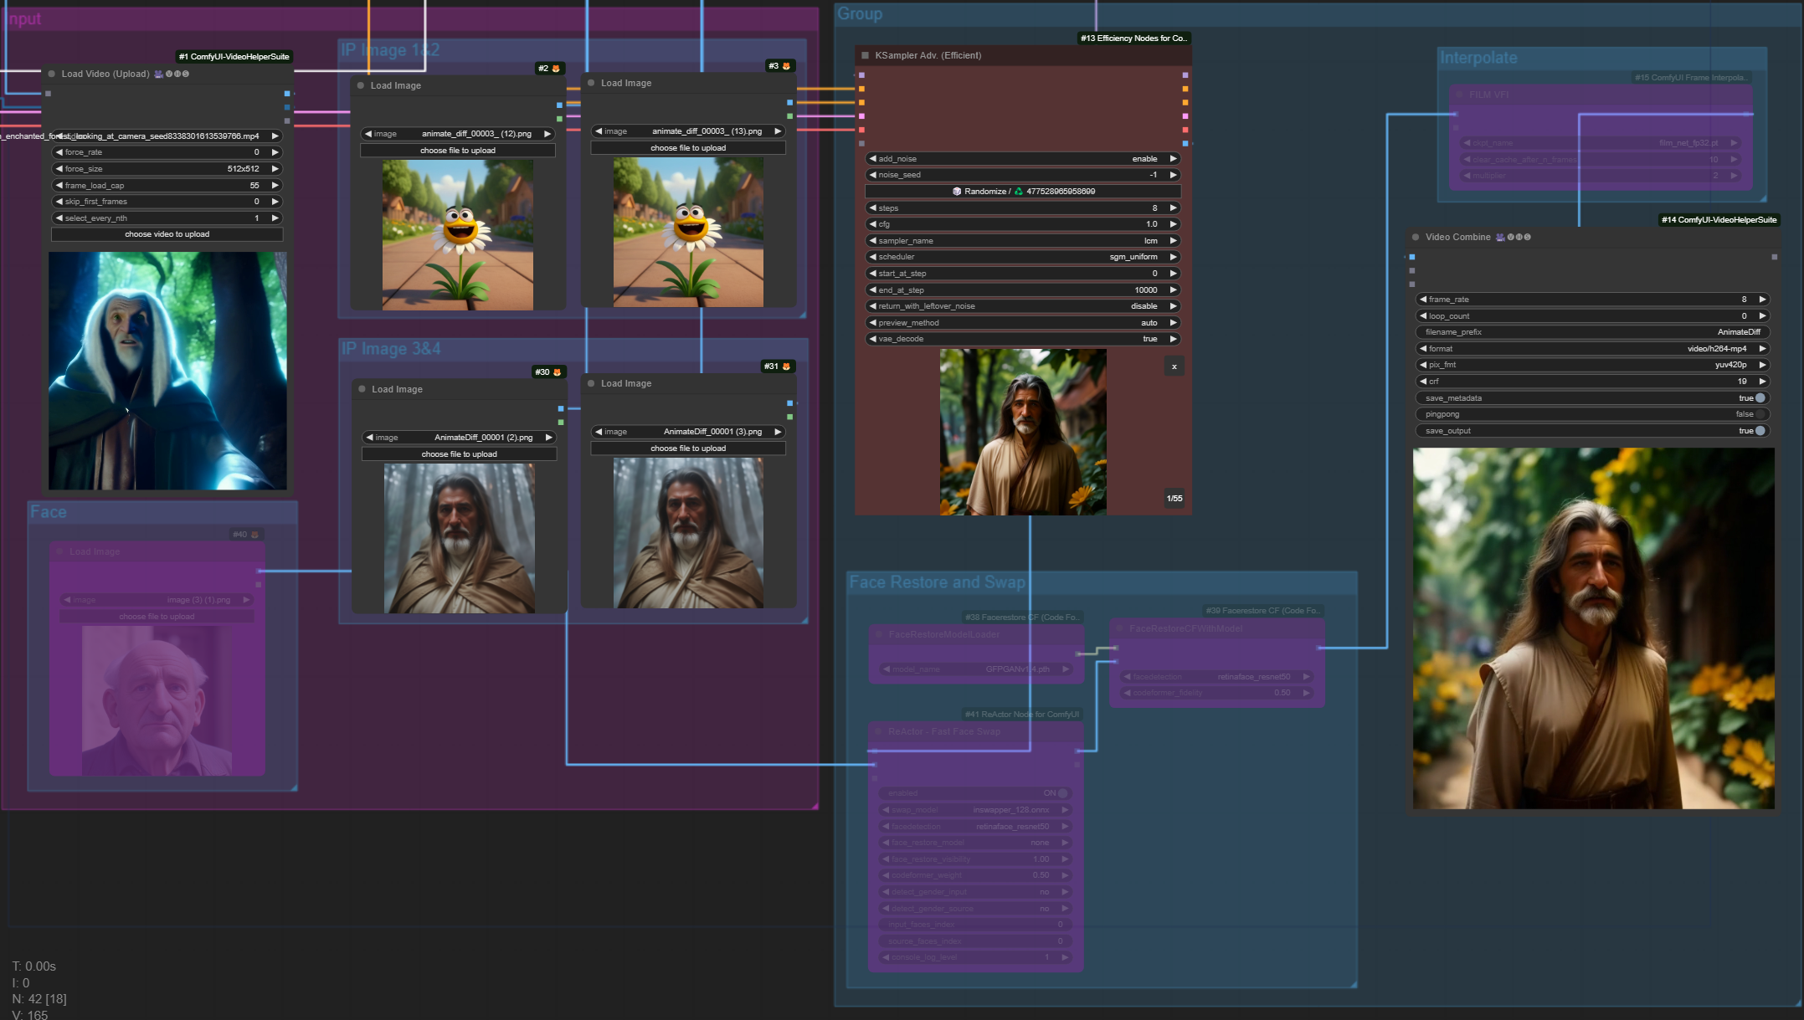Click the Video Combine node collapse dot

point(1416,237)
